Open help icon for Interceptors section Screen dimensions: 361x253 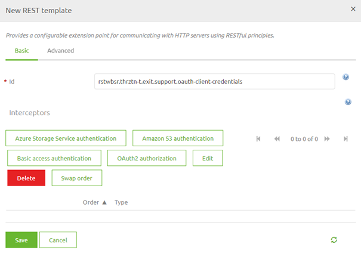coord(348,102)
